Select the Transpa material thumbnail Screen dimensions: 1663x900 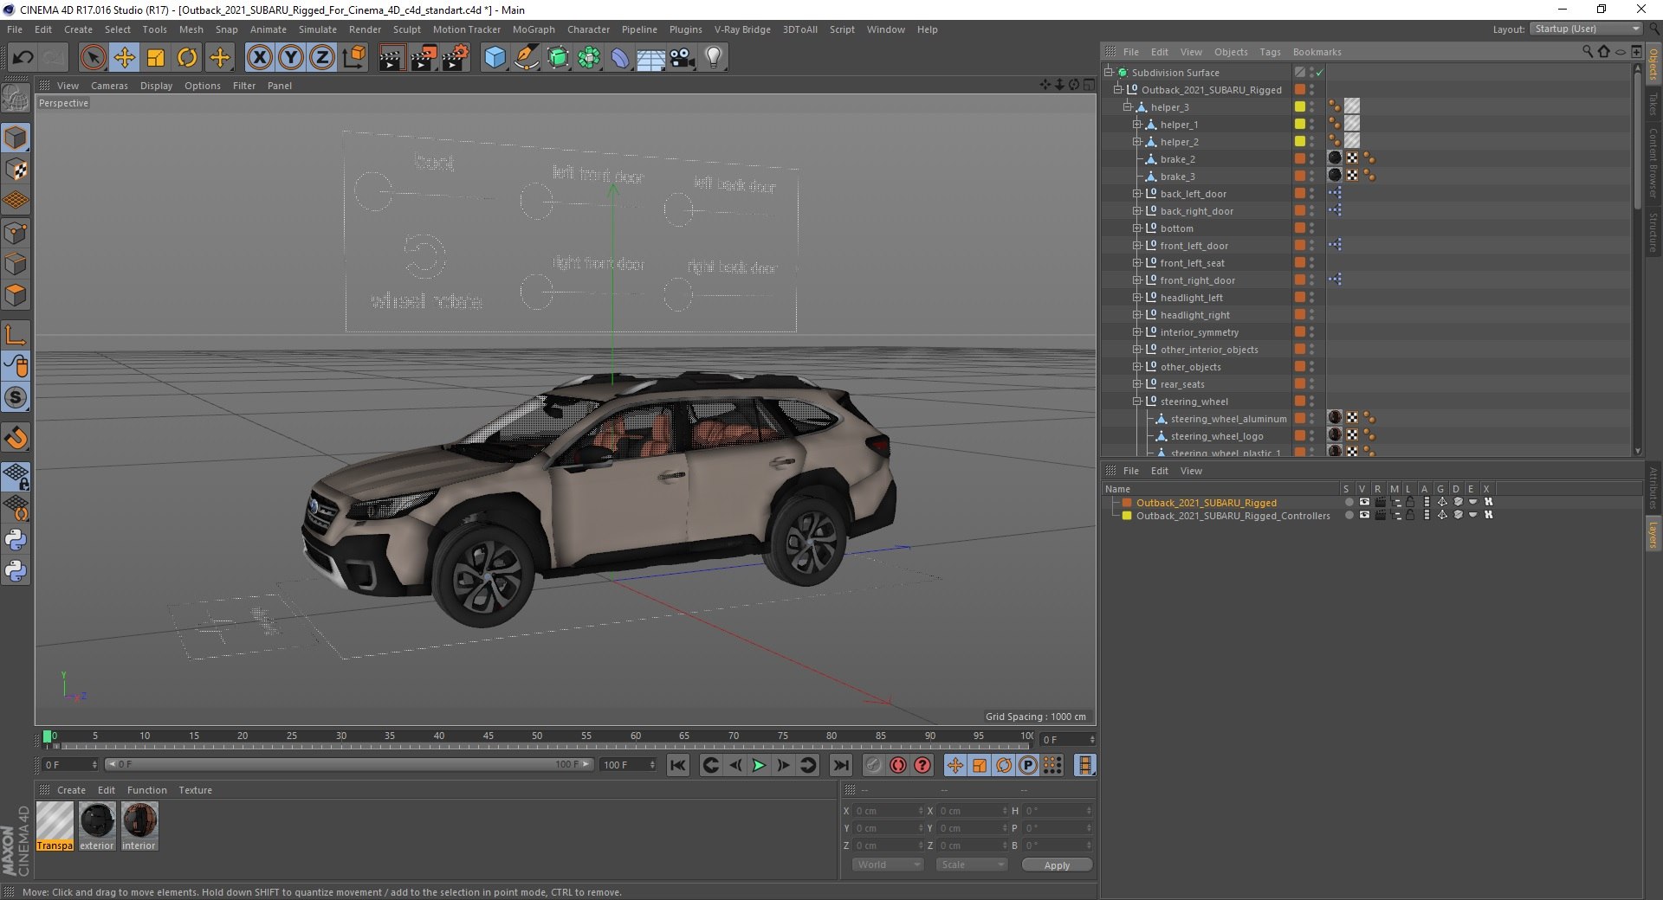point(55,826)
